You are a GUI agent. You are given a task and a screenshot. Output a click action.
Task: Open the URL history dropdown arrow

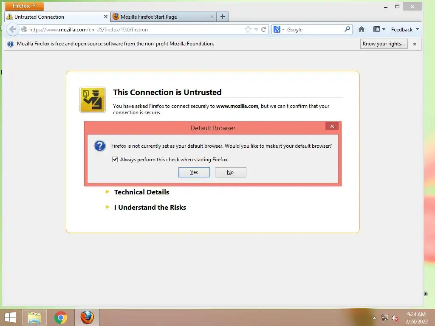click(256, 29)
